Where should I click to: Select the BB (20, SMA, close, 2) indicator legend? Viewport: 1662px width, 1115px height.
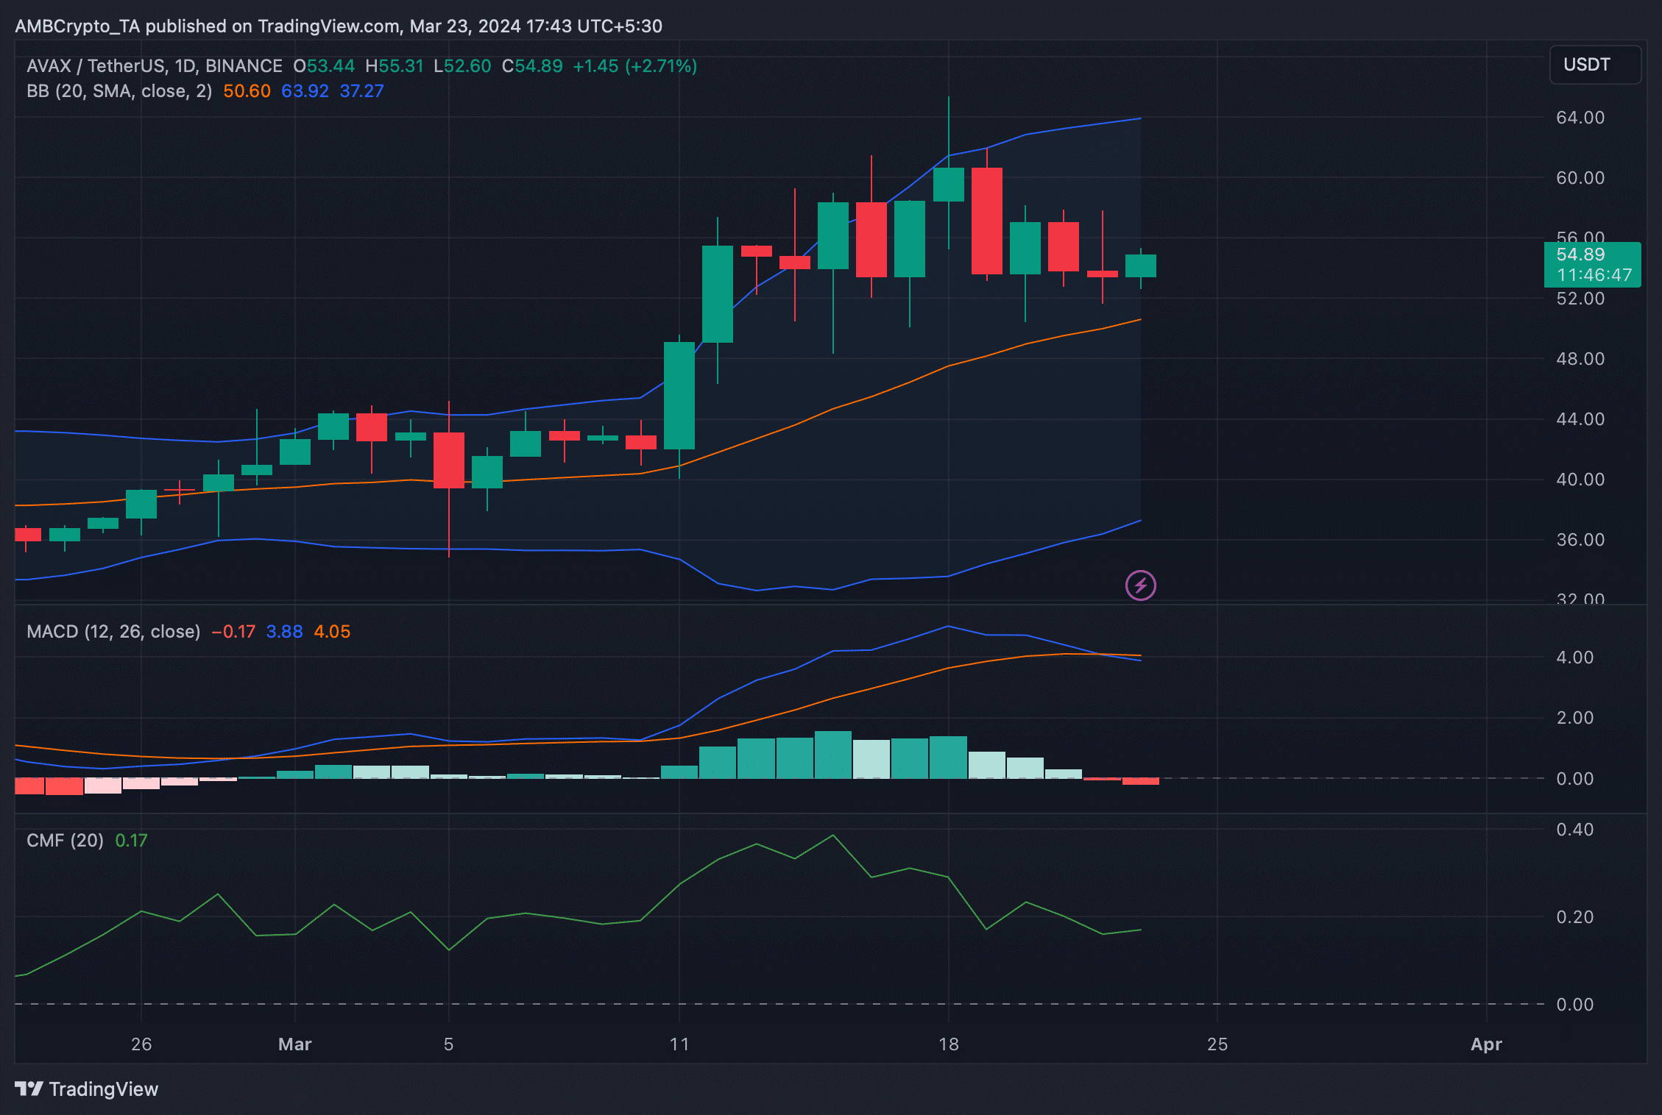coord(119,91)
